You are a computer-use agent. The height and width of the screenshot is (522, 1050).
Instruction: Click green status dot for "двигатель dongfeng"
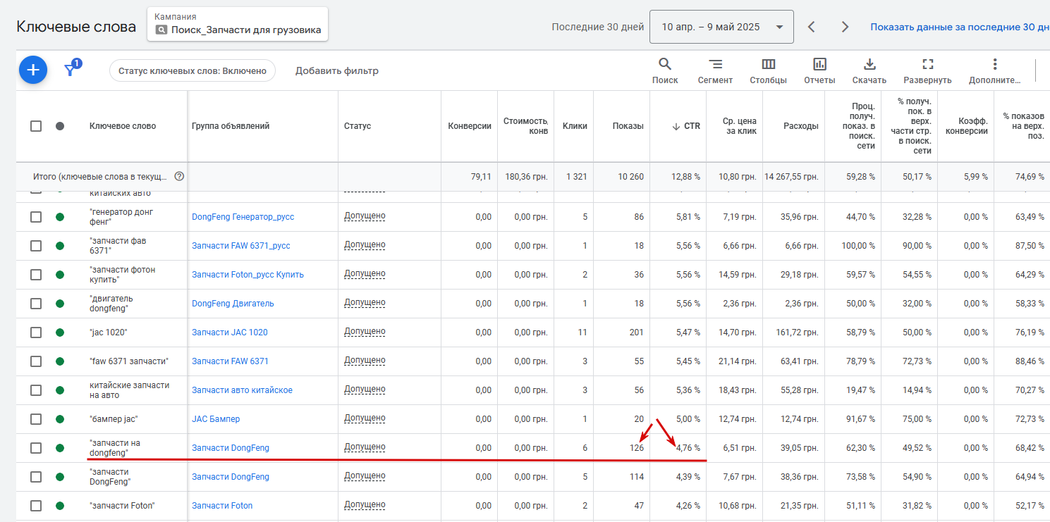(x=60, y=304)
